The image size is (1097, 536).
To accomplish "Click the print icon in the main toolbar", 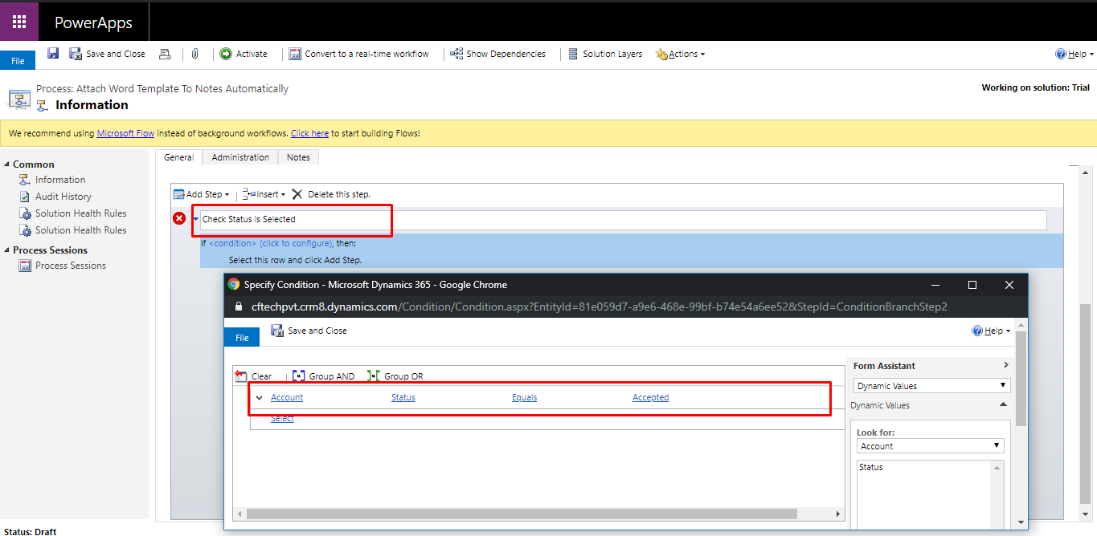I will [x=165, y=54].
